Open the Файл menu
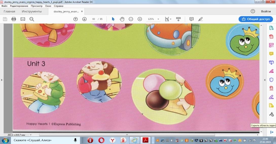Viewport: 276px width, 144px height. point(4,6)
